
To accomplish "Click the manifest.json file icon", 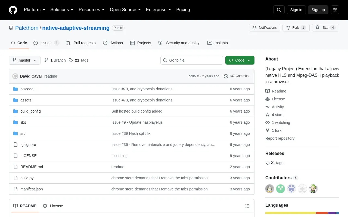I will pyautogui.click(x=15, y=189).
